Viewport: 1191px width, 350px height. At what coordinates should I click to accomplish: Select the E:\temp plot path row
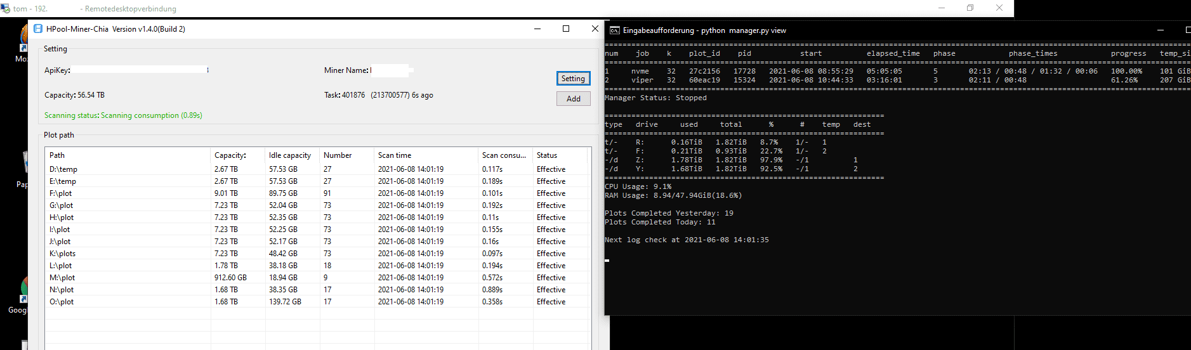pos(317,181)
